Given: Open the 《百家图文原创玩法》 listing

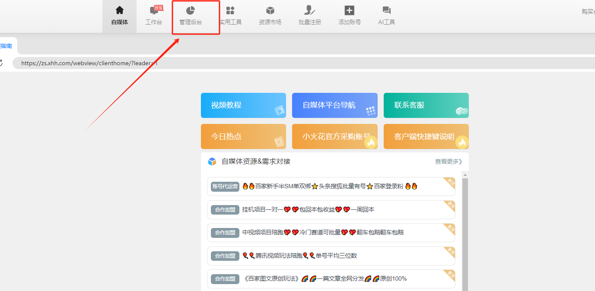Looking at the screenshot, I should [331, 279].
